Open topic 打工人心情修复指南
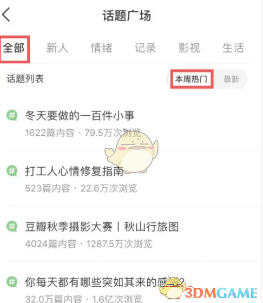263x303 pixels. 74,171
